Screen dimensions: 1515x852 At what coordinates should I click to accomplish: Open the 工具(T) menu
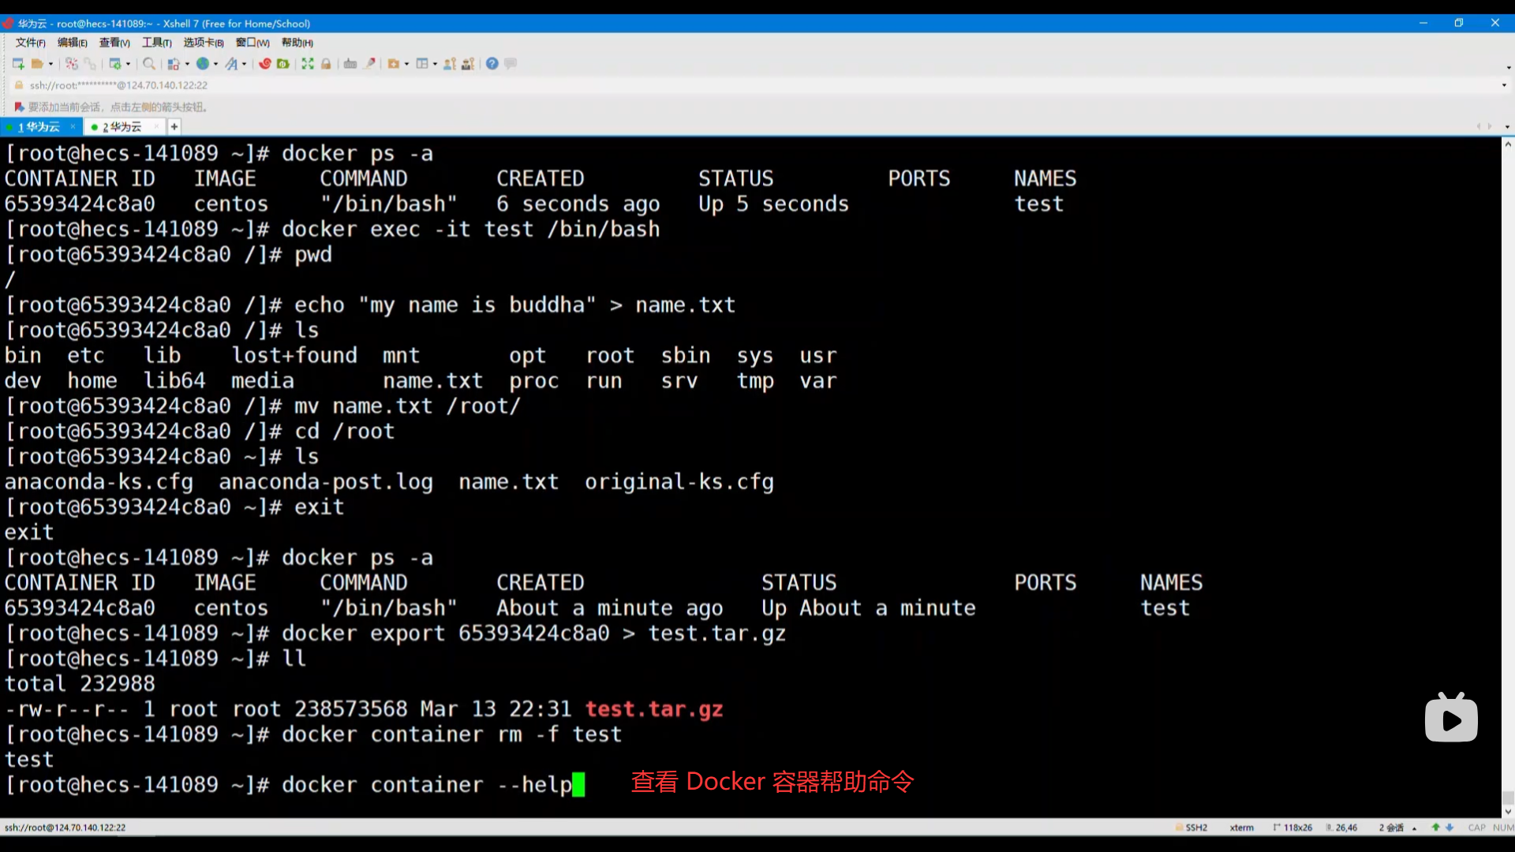(x=156, y=43)
